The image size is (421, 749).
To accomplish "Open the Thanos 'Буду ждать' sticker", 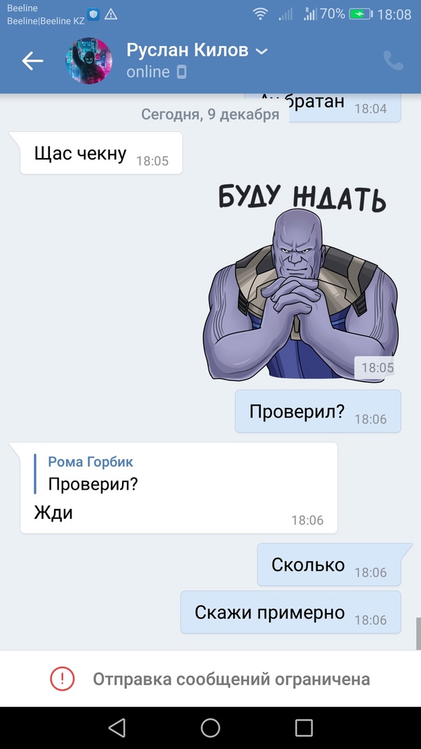I will pyautogui.click(x=300, y=282).
